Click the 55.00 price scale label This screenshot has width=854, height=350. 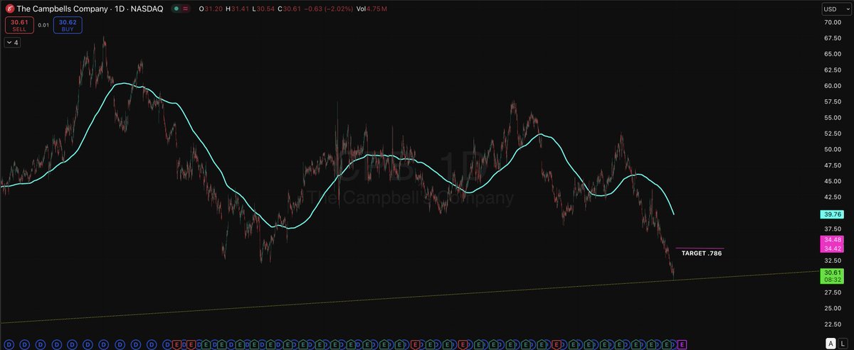point(834,117)
